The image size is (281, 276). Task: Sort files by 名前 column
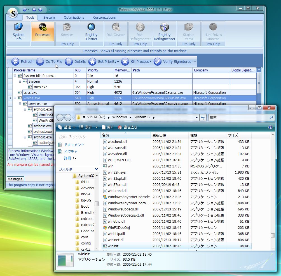click(x=126, y=135)
